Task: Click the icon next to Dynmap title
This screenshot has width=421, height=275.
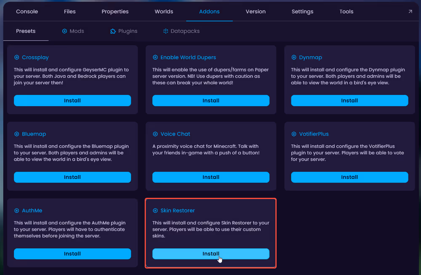Action: (294, 58)
